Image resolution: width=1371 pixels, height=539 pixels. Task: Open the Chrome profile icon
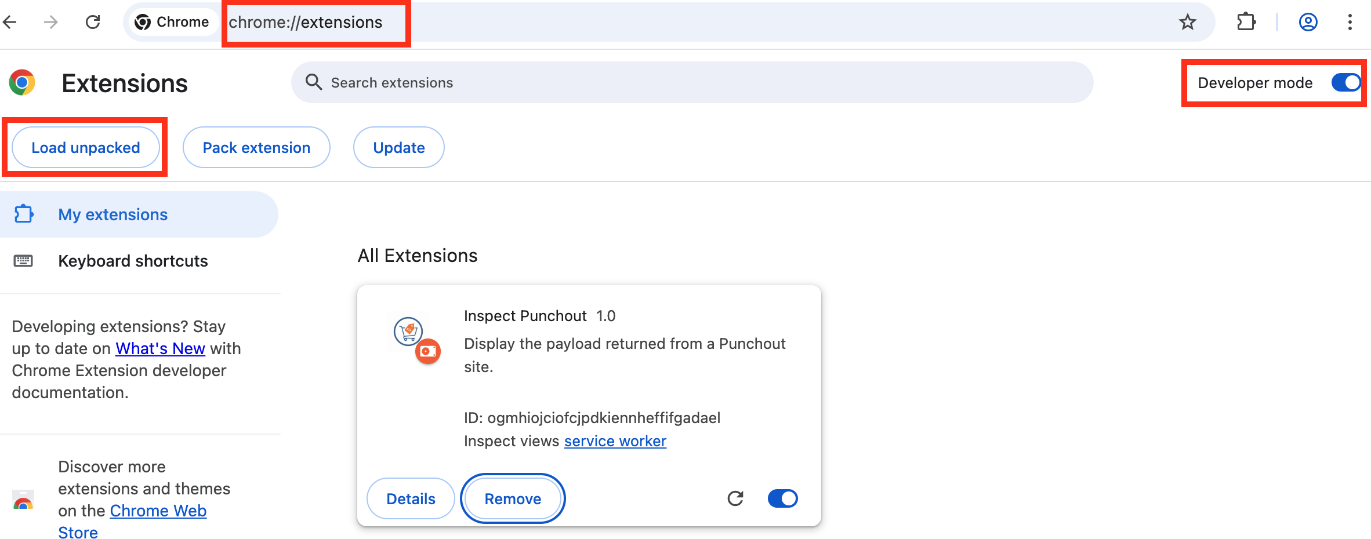tap(1308, 21)
